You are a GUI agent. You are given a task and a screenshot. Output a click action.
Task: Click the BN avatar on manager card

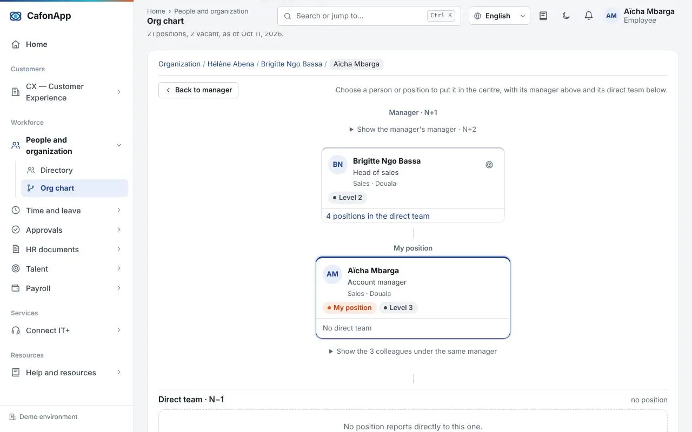coord(338,165)
